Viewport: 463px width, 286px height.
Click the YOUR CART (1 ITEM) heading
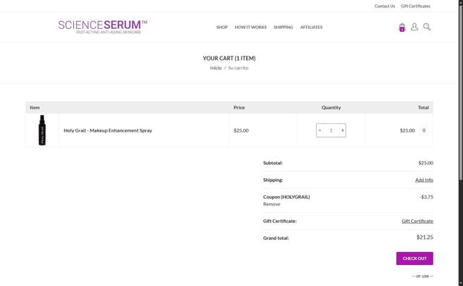[x=229, y=58]
